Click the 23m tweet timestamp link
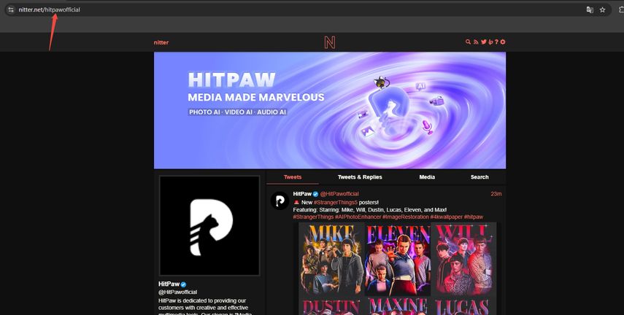624x315 pixels. pyautogui.click(x=496, y=194)
